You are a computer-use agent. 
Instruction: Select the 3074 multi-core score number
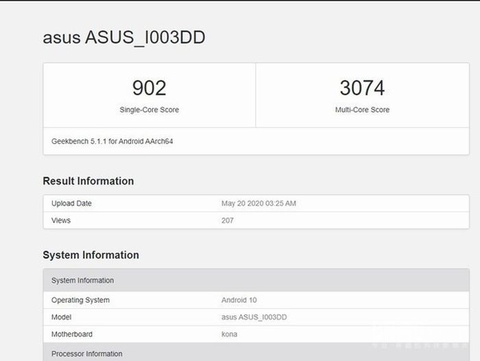[362, 88]
